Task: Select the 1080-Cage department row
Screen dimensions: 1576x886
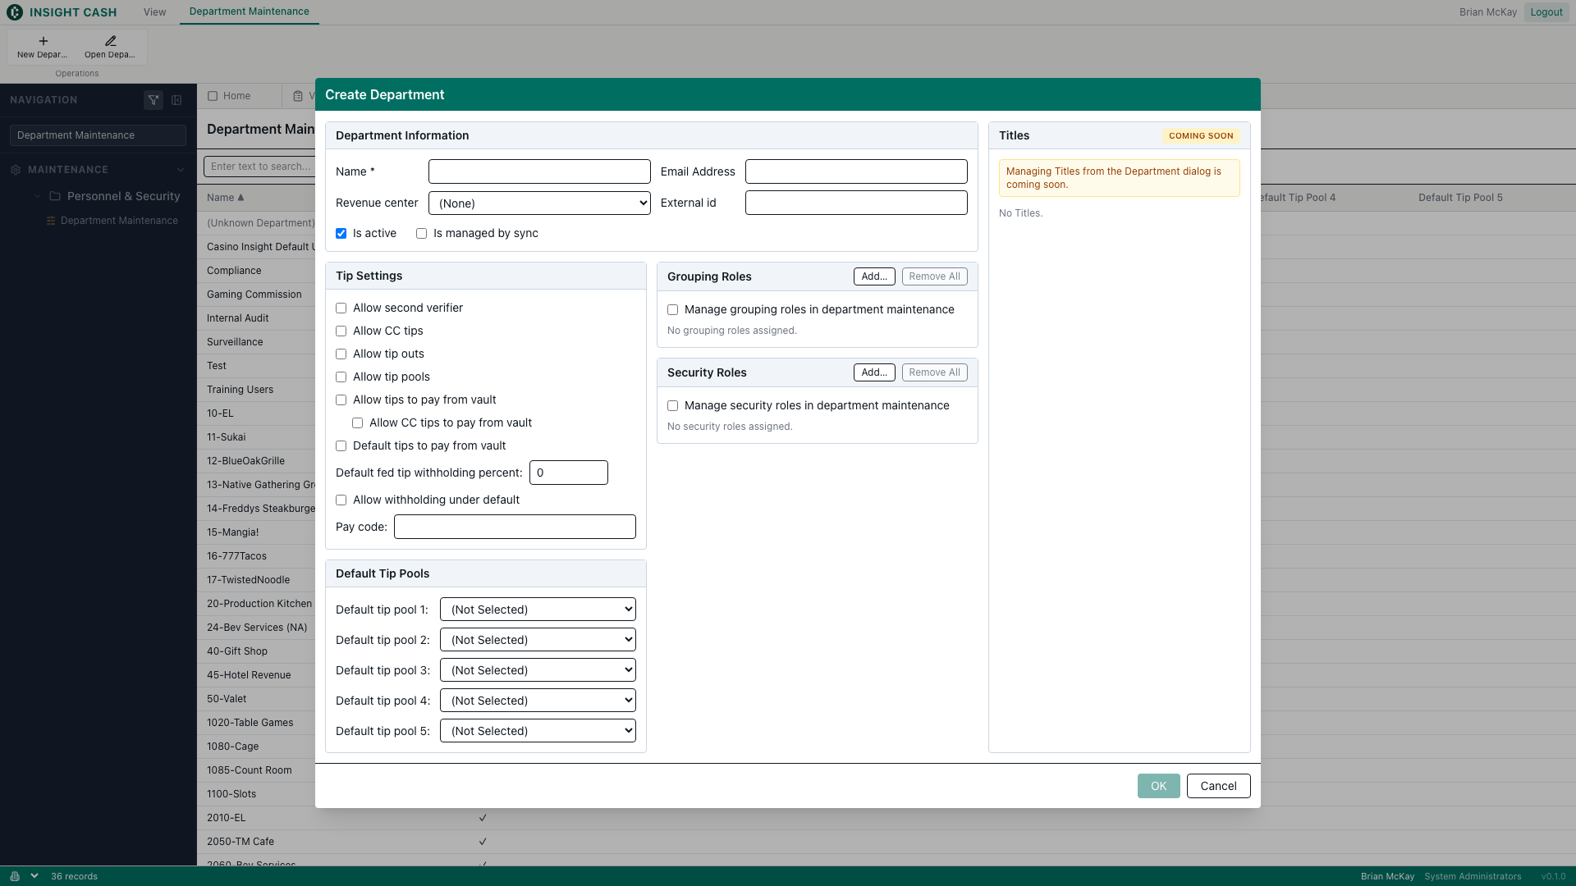Action: pos(256,747)
